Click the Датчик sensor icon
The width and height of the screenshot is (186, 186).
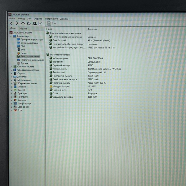coord(18,63)
